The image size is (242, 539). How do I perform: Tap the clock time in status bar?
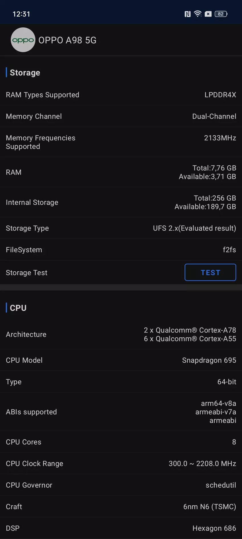point(21,14)
